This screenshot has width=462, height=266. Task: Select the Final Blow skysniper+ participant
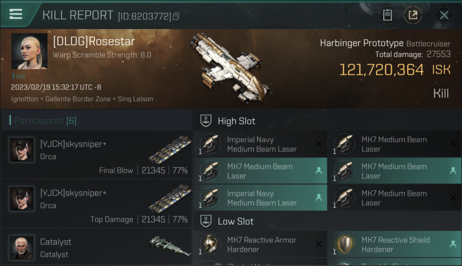click(97, 155)
